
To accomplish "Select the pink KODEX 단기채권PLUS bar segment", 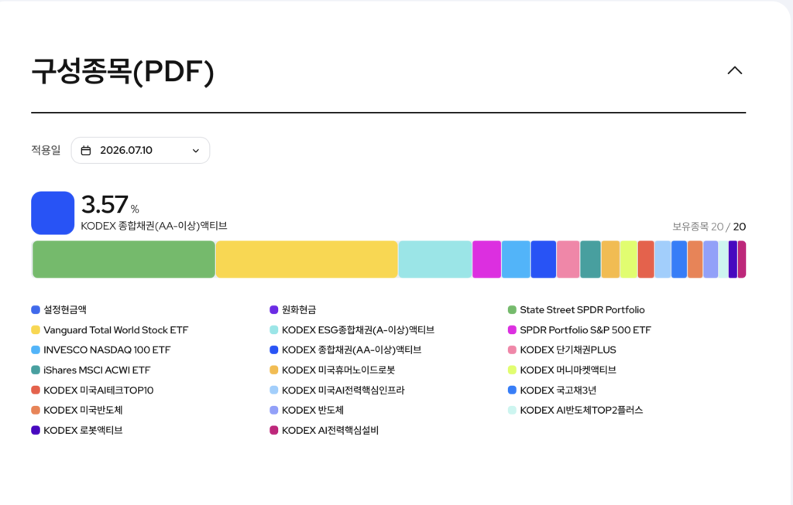I will [x=568, y=260].
